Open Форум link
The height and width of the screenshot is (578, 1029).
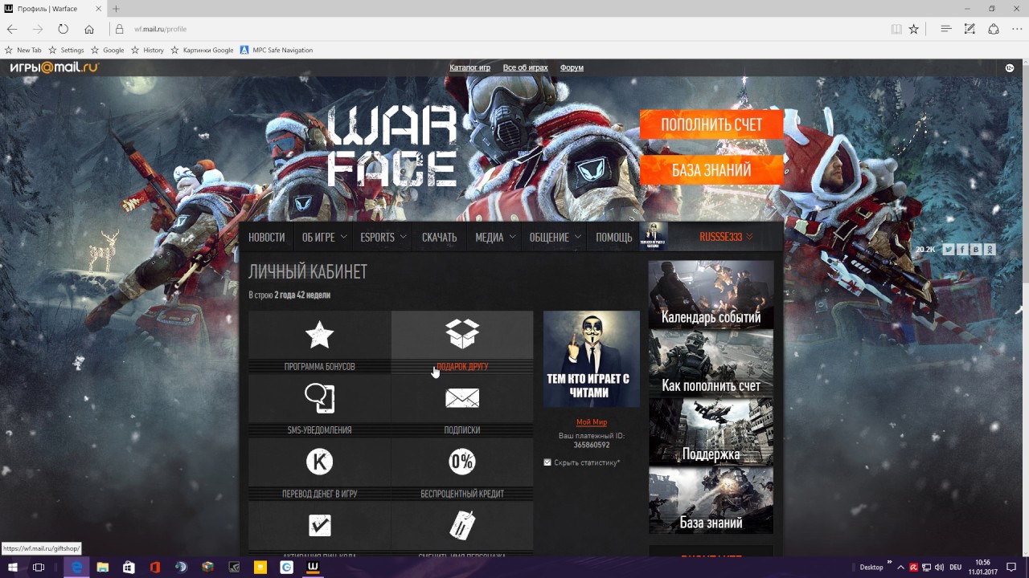pos(572,67)
